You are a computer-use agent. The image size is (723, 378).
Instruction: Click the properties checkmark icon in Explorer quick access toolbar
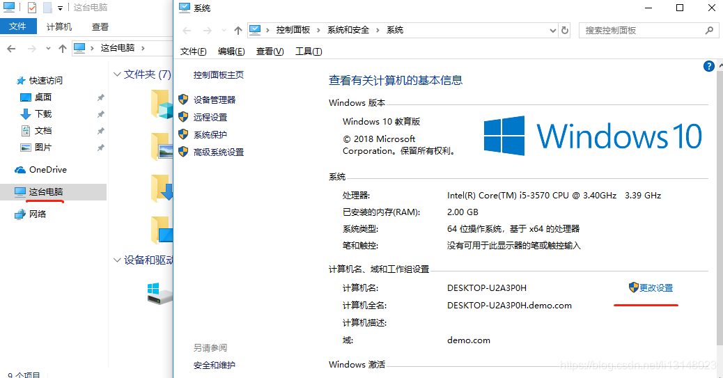(x=32, y=8)
